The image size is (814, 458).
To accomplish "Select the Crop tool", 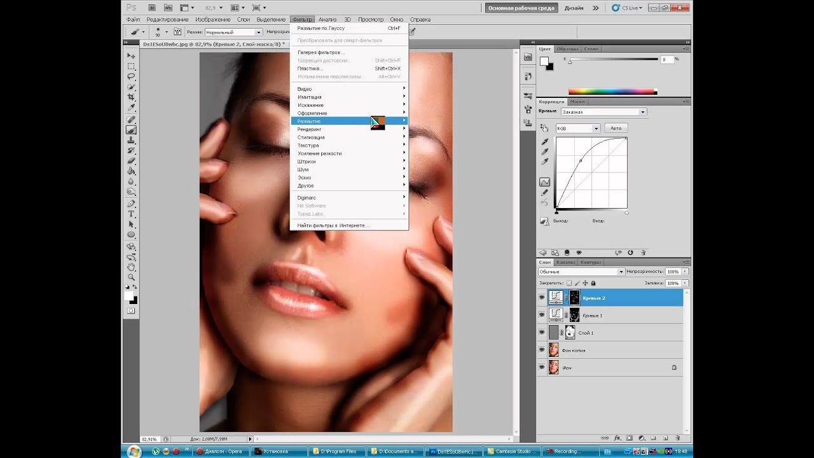I will point(131,97).
